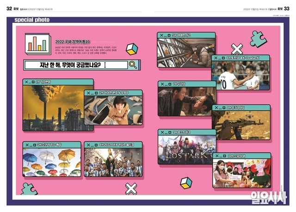Maximize the 1위 기후변화 window
This screenshot has height=212, width=296.
coord(33,82)
